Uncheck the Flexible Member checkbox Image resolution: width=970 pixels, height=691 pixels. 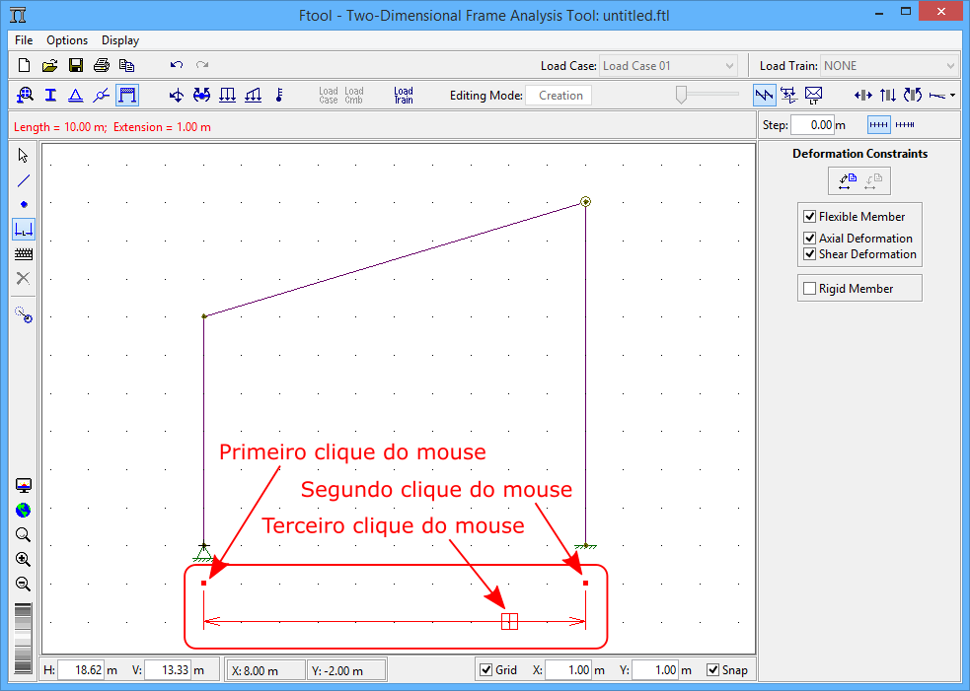coord(810,217)
